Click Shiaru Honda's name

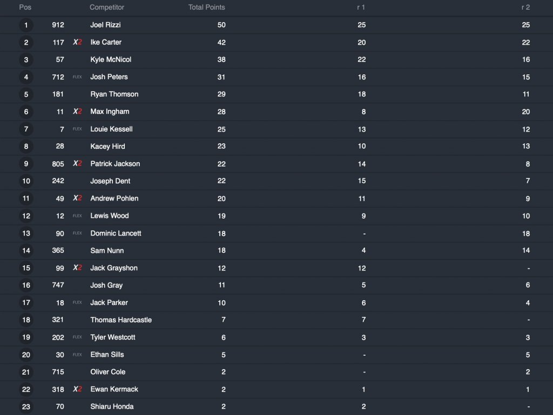[112, 406]
